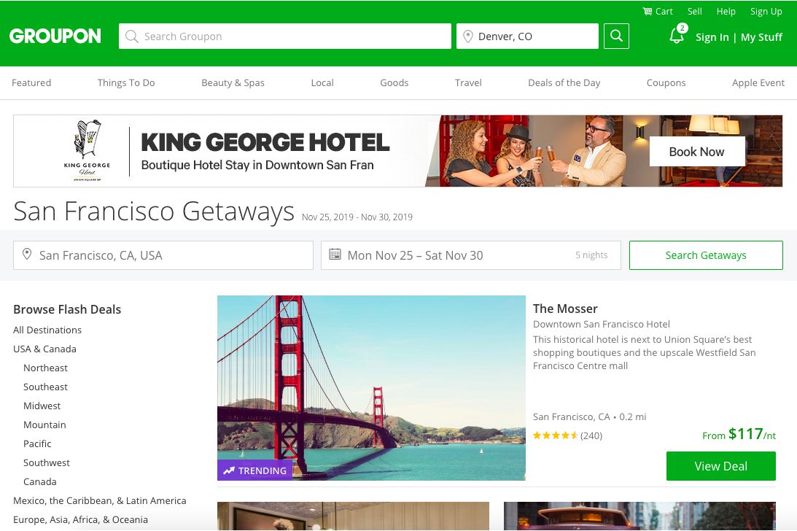Click the San Francisco destination field
The image size is (797, 531).
click(163, 255)
